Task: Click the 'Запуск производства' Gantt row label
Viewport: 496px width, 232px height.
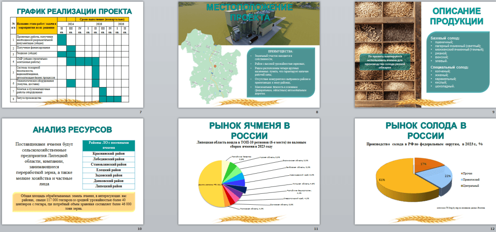Action: click(29, 98)
